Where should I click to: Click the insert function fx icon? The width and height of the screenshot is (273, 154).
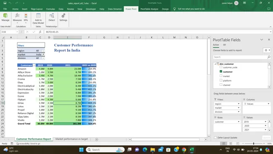point(40,32)
